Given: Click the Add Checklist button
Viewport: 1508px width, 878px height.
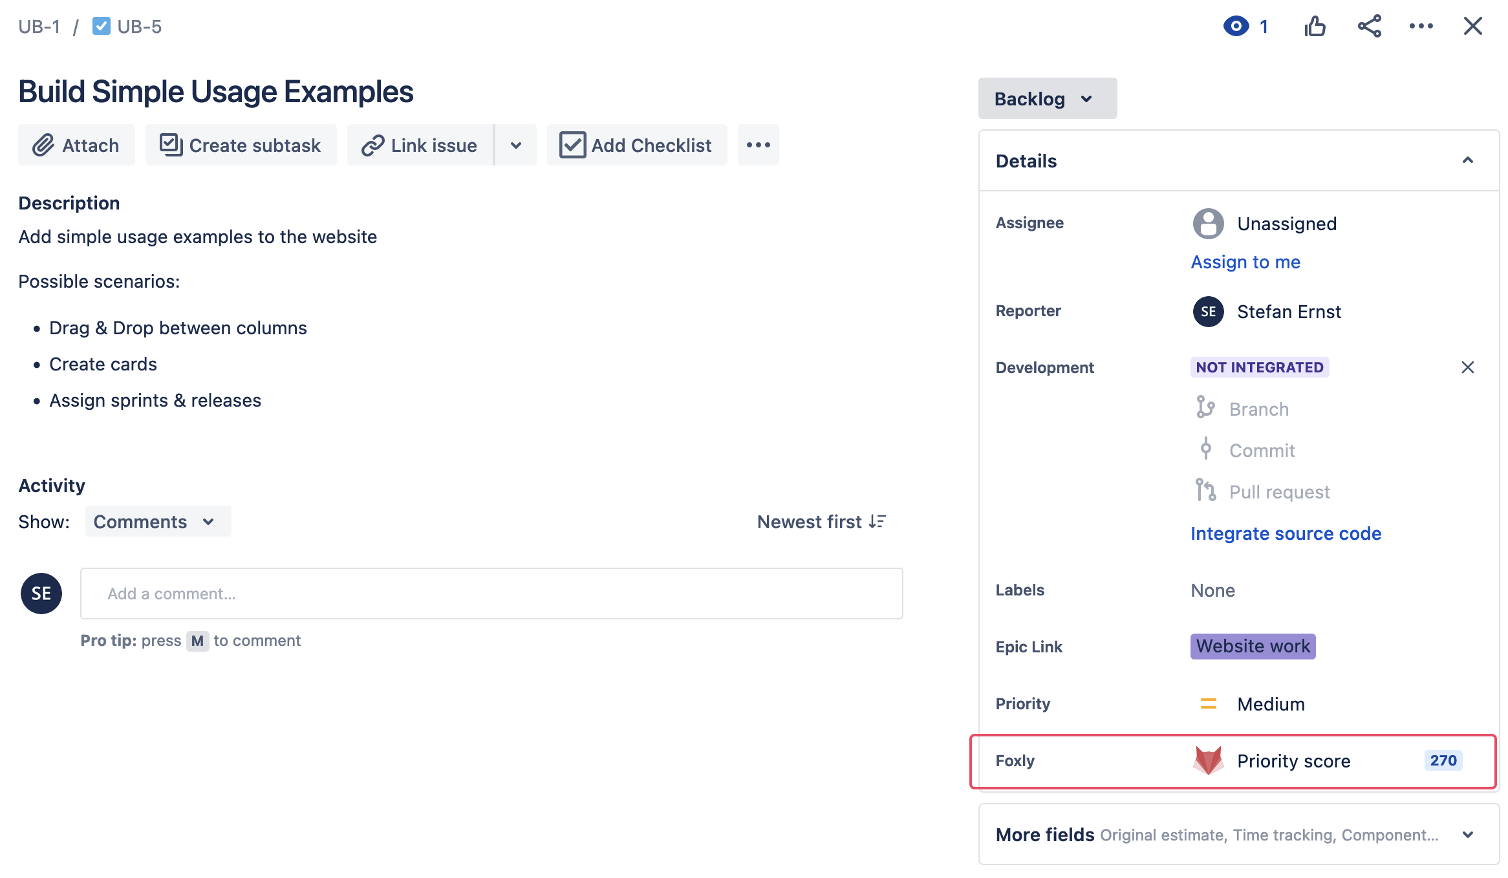Looking at the screenshot, I should coord(637,145).
